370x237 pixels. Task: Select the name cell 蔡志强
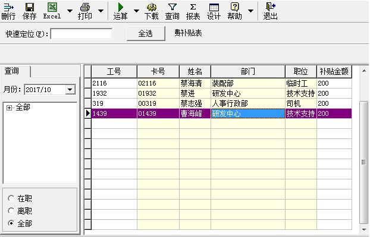click(195, 104)
